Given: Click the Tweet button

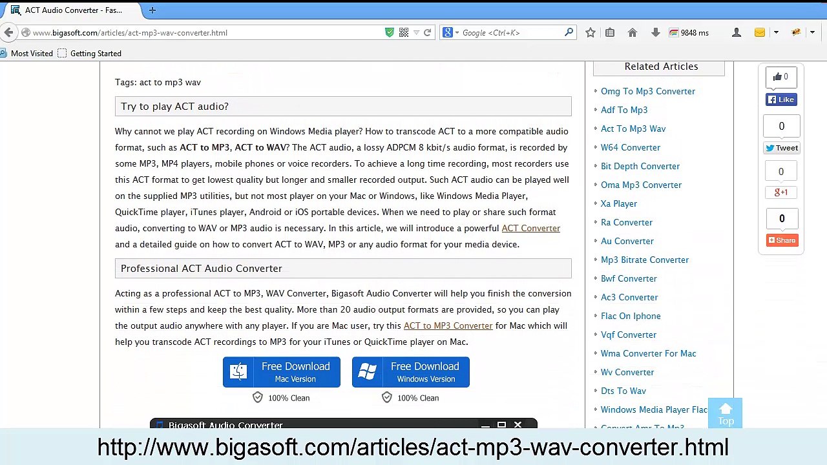Looking at the screenshot, I should 781,148.
